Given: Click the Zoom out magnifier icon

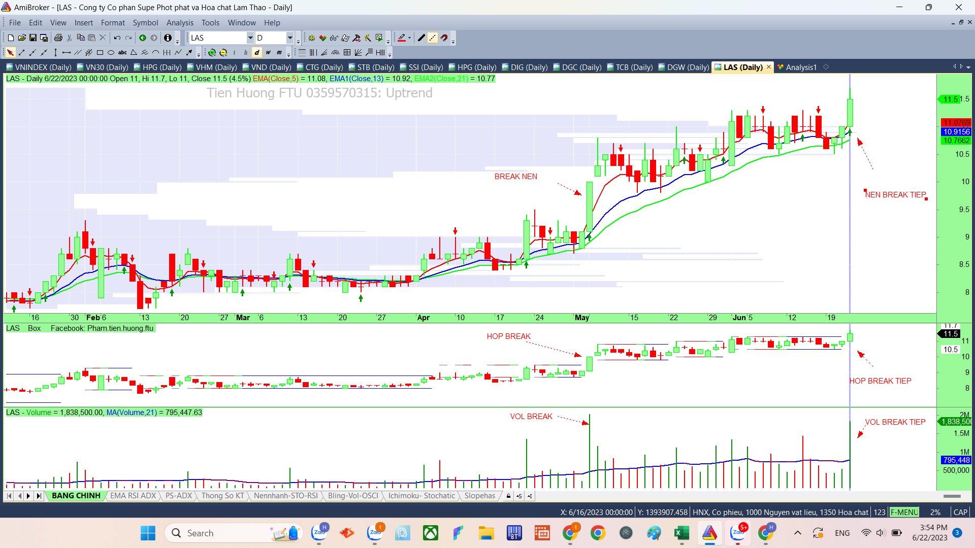Looking at the screenshot, I should click(x=223, y=52).
